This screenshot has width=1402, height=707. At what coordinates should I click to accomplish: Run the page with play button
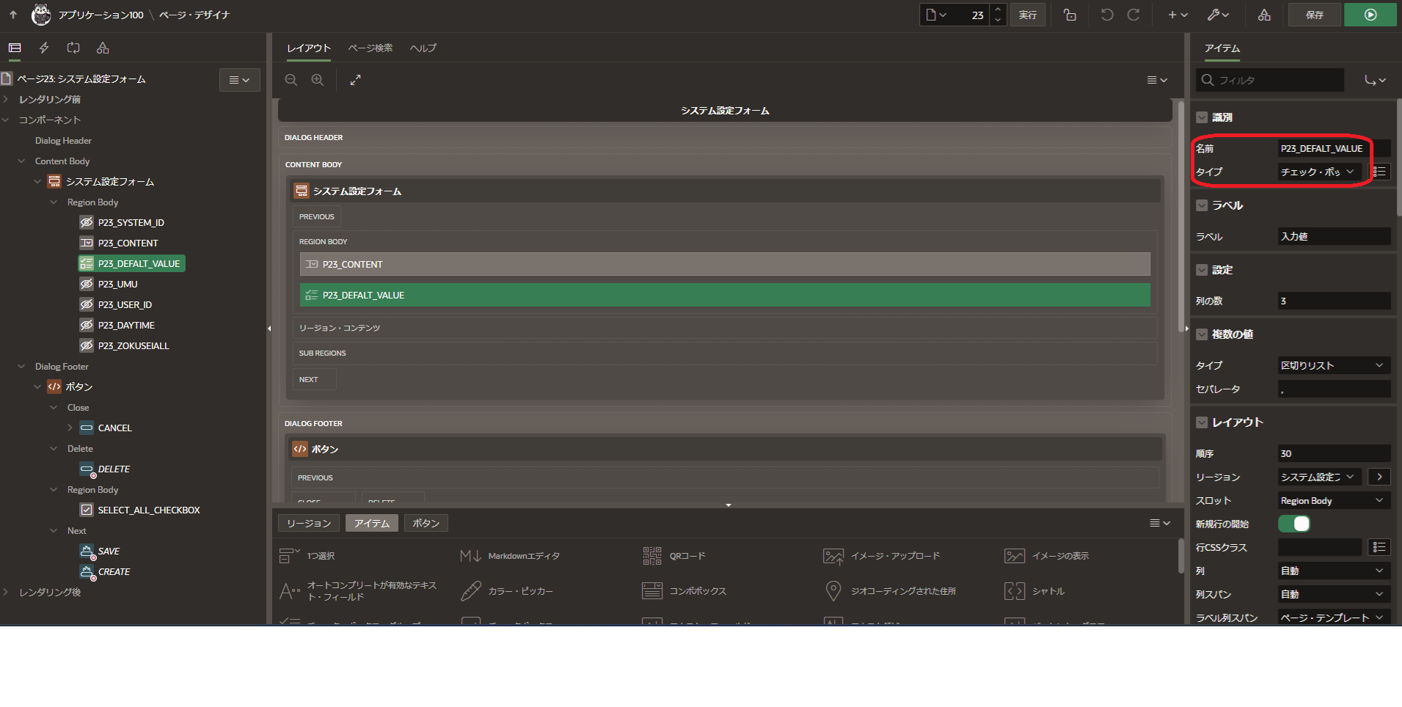click(x=1370, y=15)
